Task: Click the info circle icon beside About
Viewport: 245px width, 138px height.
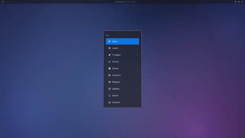Action: click(109, 95)
